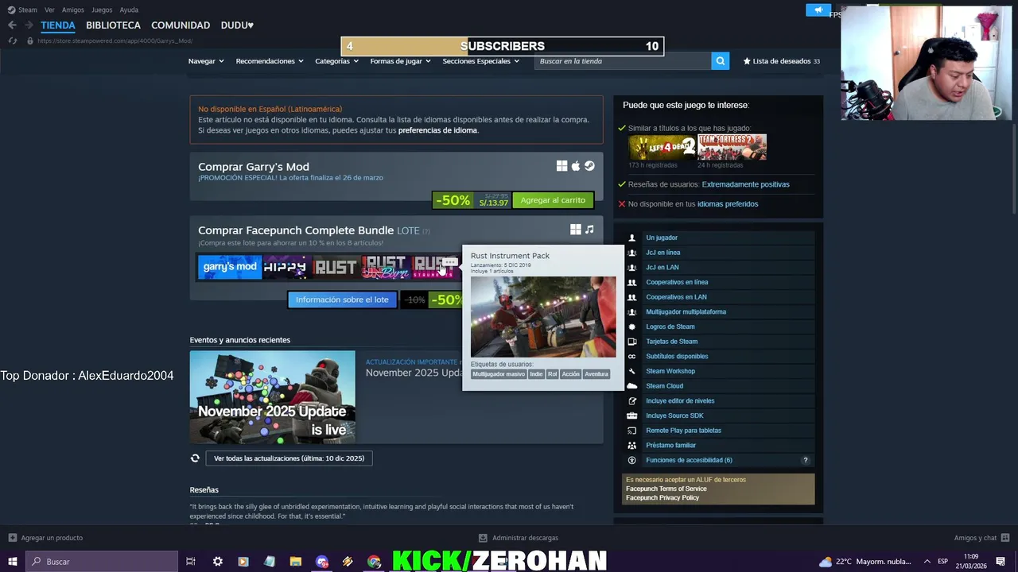The image size is (1018, 572).
Task: Expand the Formas de jugar dropdown
Action: (400, 61)
